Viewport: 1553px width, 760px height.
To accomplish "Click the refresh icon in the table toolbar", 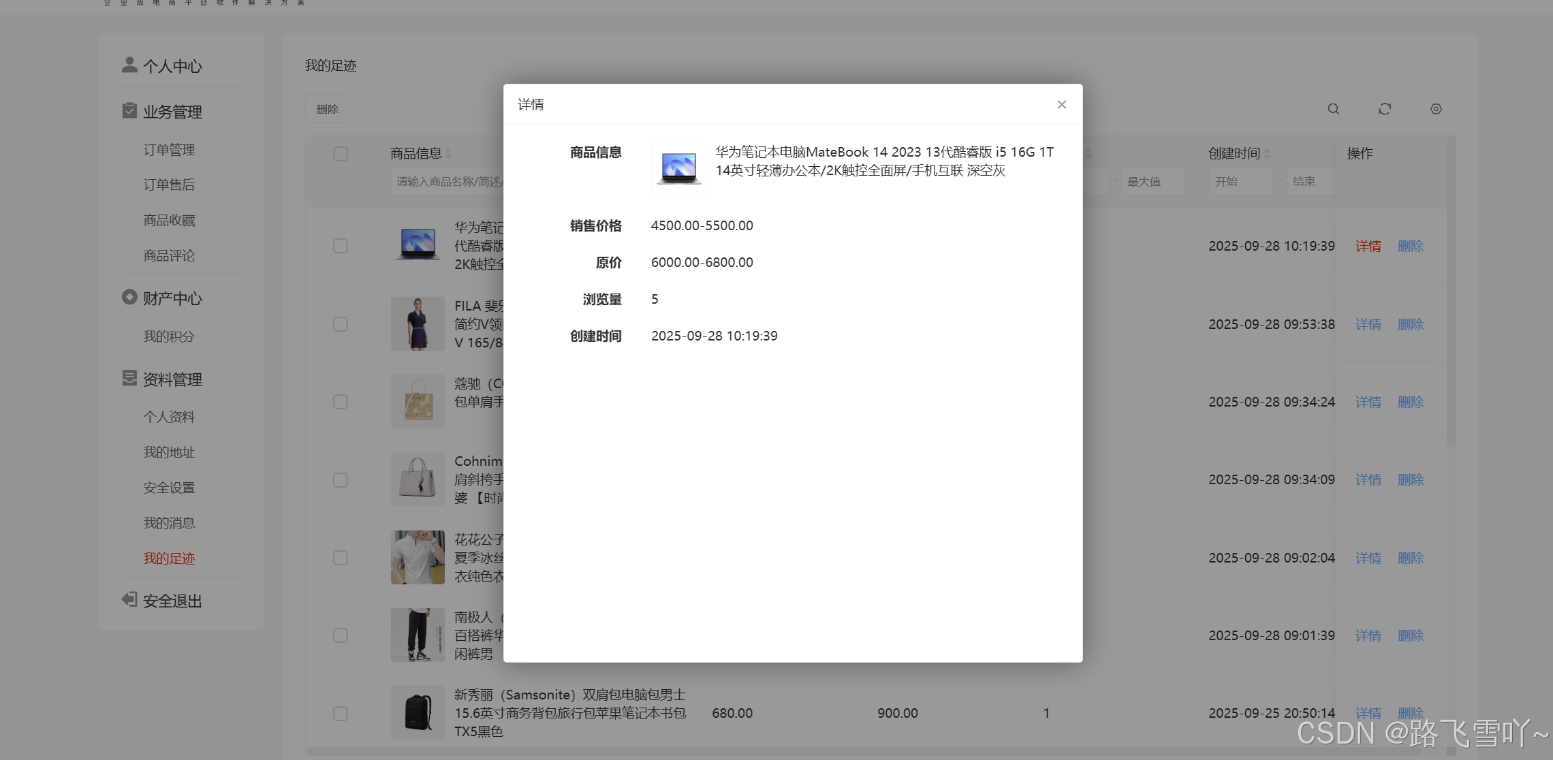I will (1385, 109).
